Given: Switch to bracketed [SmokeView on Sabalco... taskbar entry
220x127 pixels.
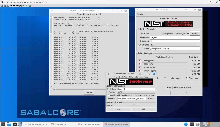Looking at the screenshot, I should click(90, 124).
